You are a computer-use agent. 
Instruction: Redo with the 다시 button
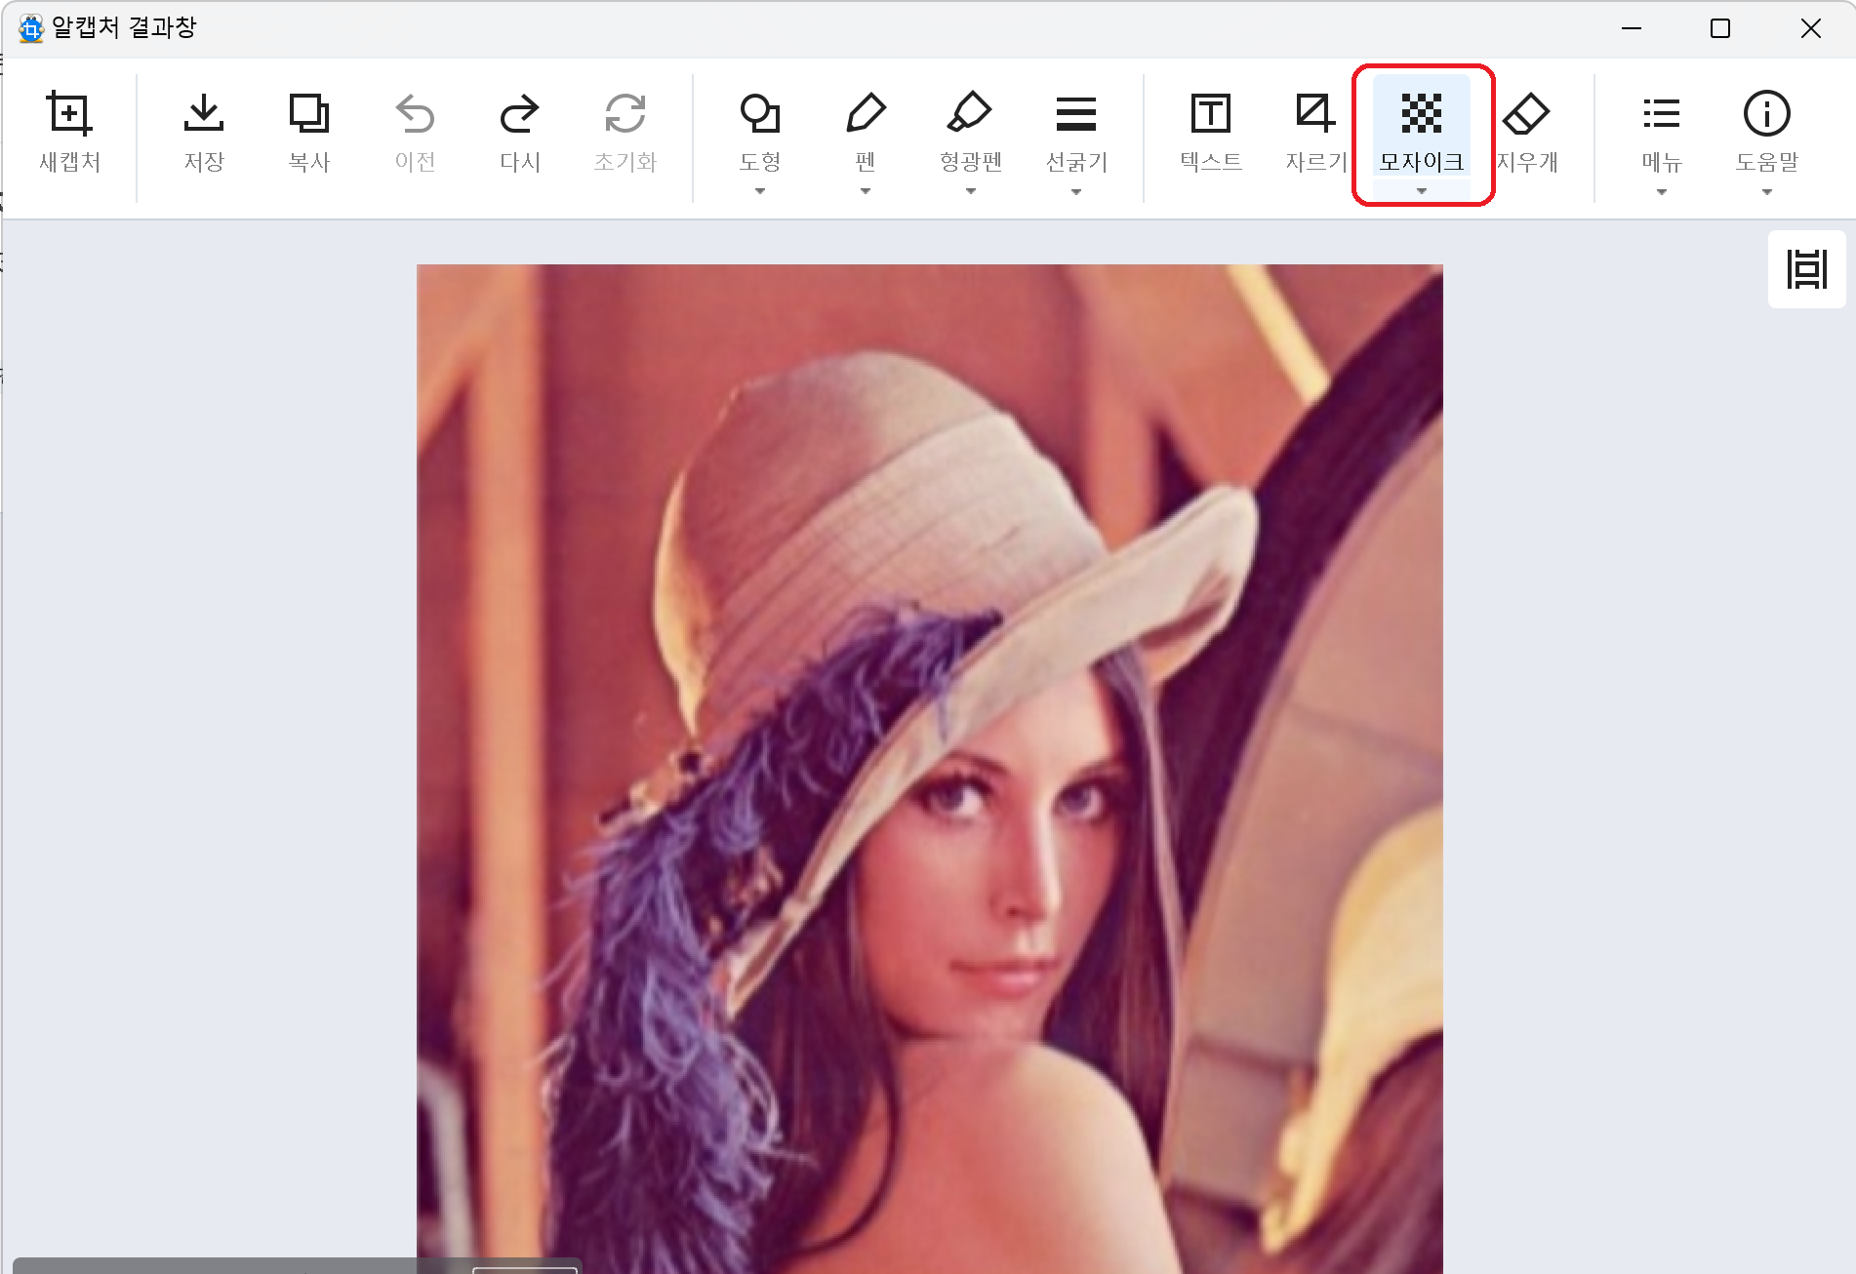point(520,132)
